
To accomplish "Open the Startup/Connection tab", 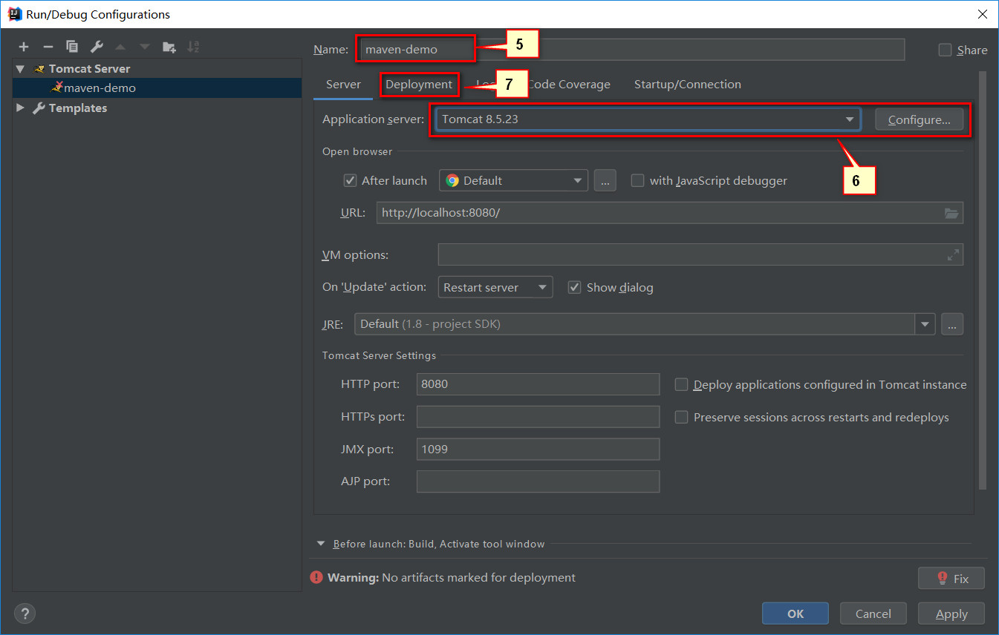I will point(688,85).
